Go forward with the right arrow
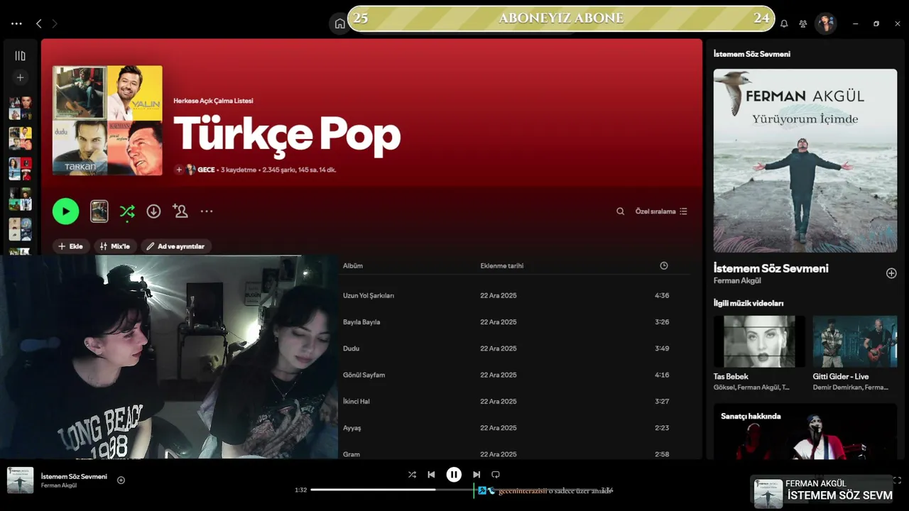Viewport: 909px width, 511px height. tap(55, 23)
